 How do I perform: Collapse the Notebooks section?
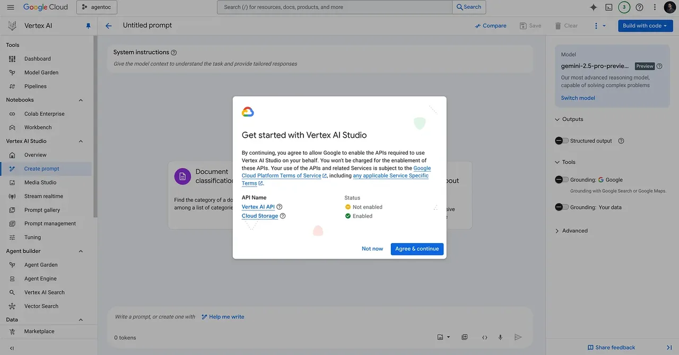coord(81,100)
